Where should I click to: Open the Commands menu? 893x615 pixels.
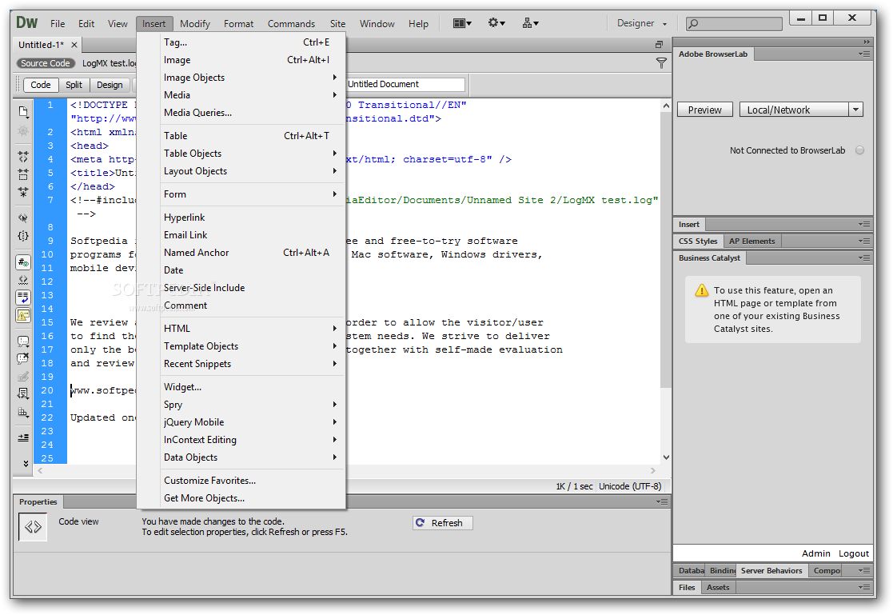point(291,23)
